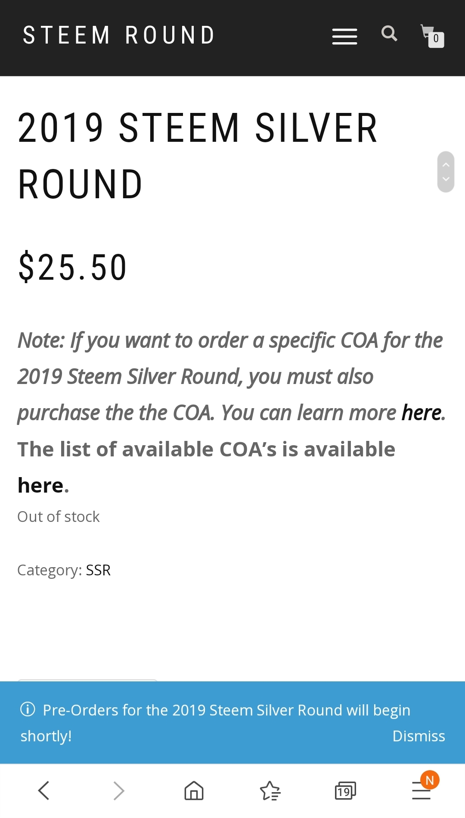Tap the cart item count badge
The width and height of the screenshot is (465, 818).
click(x=436, y=39)
